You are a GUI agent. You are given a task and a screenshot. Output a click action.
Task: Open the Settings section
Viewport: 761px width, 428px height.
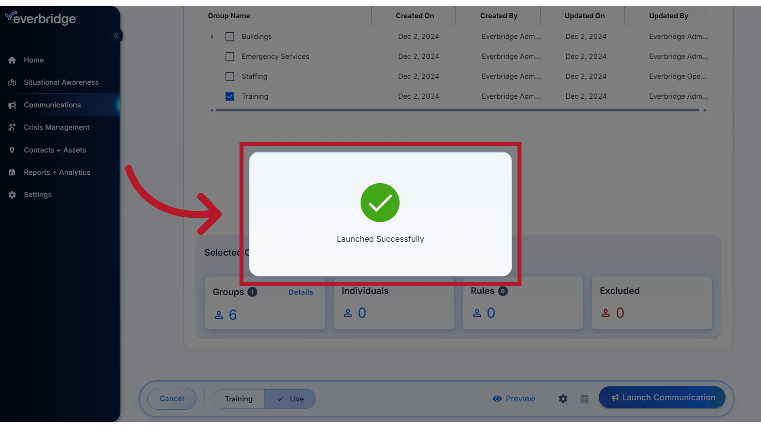point(37,195)
